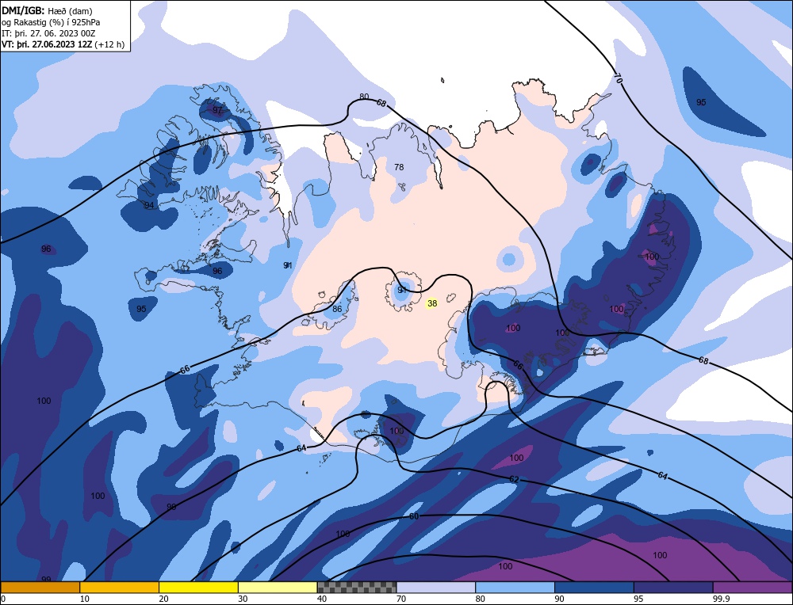Screen dimensions: 793x605
Task: Click the initial time 'IT: þri. 27. 06. 2023 00Z'
Action: 48,33
